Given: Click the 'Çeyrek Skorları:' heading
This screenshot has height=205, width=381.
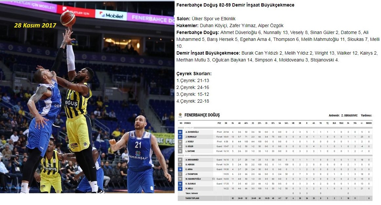Looking at the screenshot, I should (x=194, y=74).
